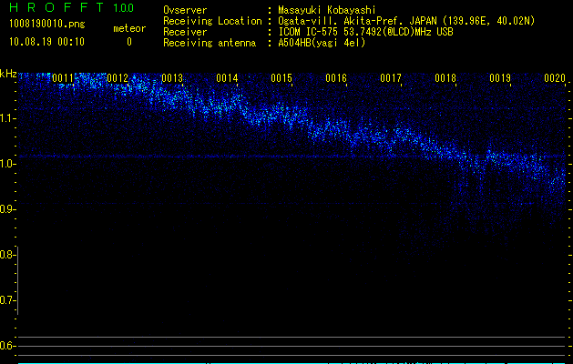Click the Receiving Location label

click(x=212, y=21)
